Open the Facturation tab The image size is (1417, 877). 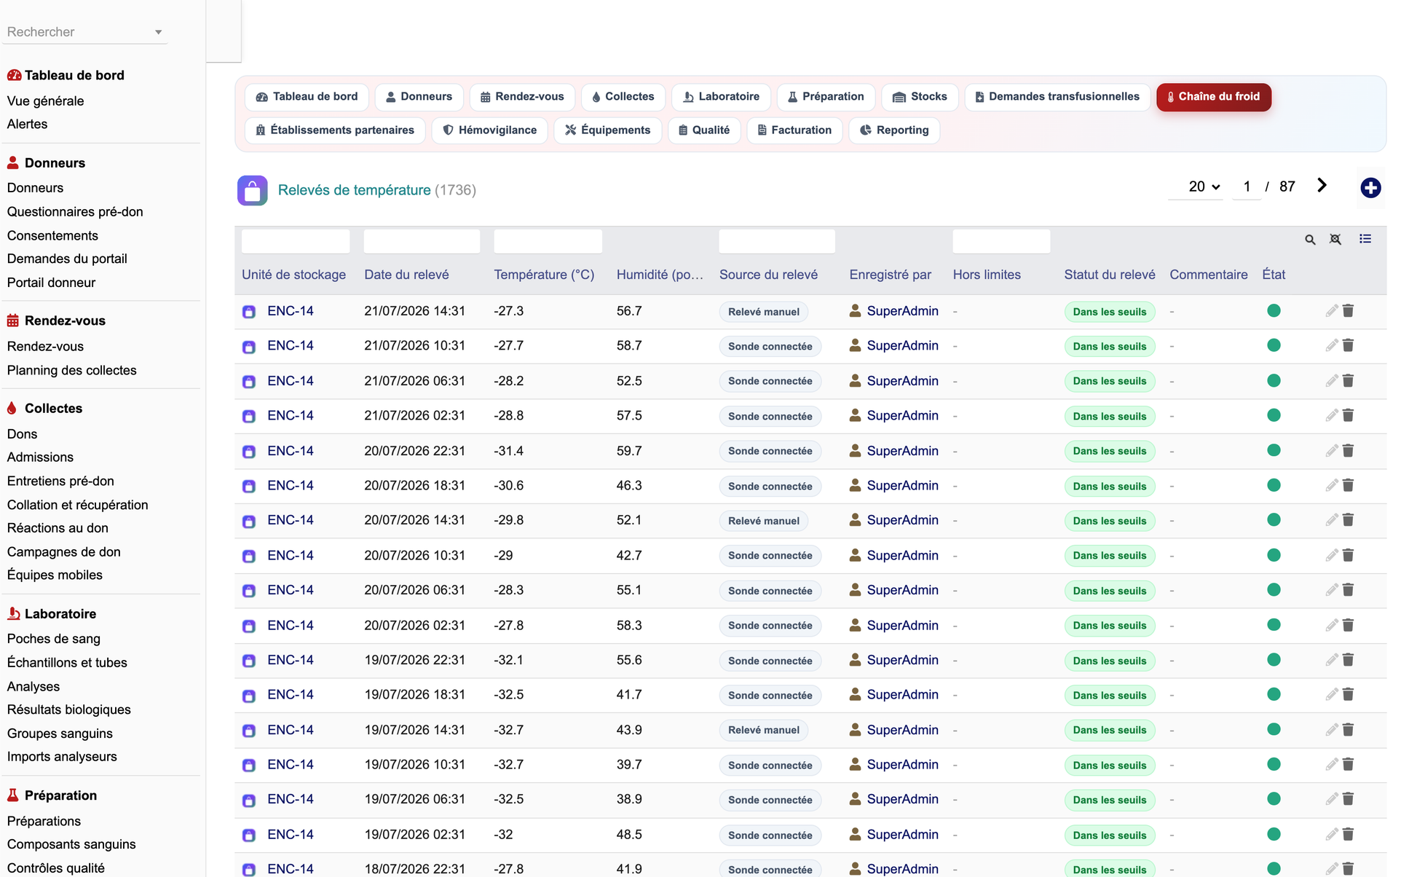click(794, 130)
